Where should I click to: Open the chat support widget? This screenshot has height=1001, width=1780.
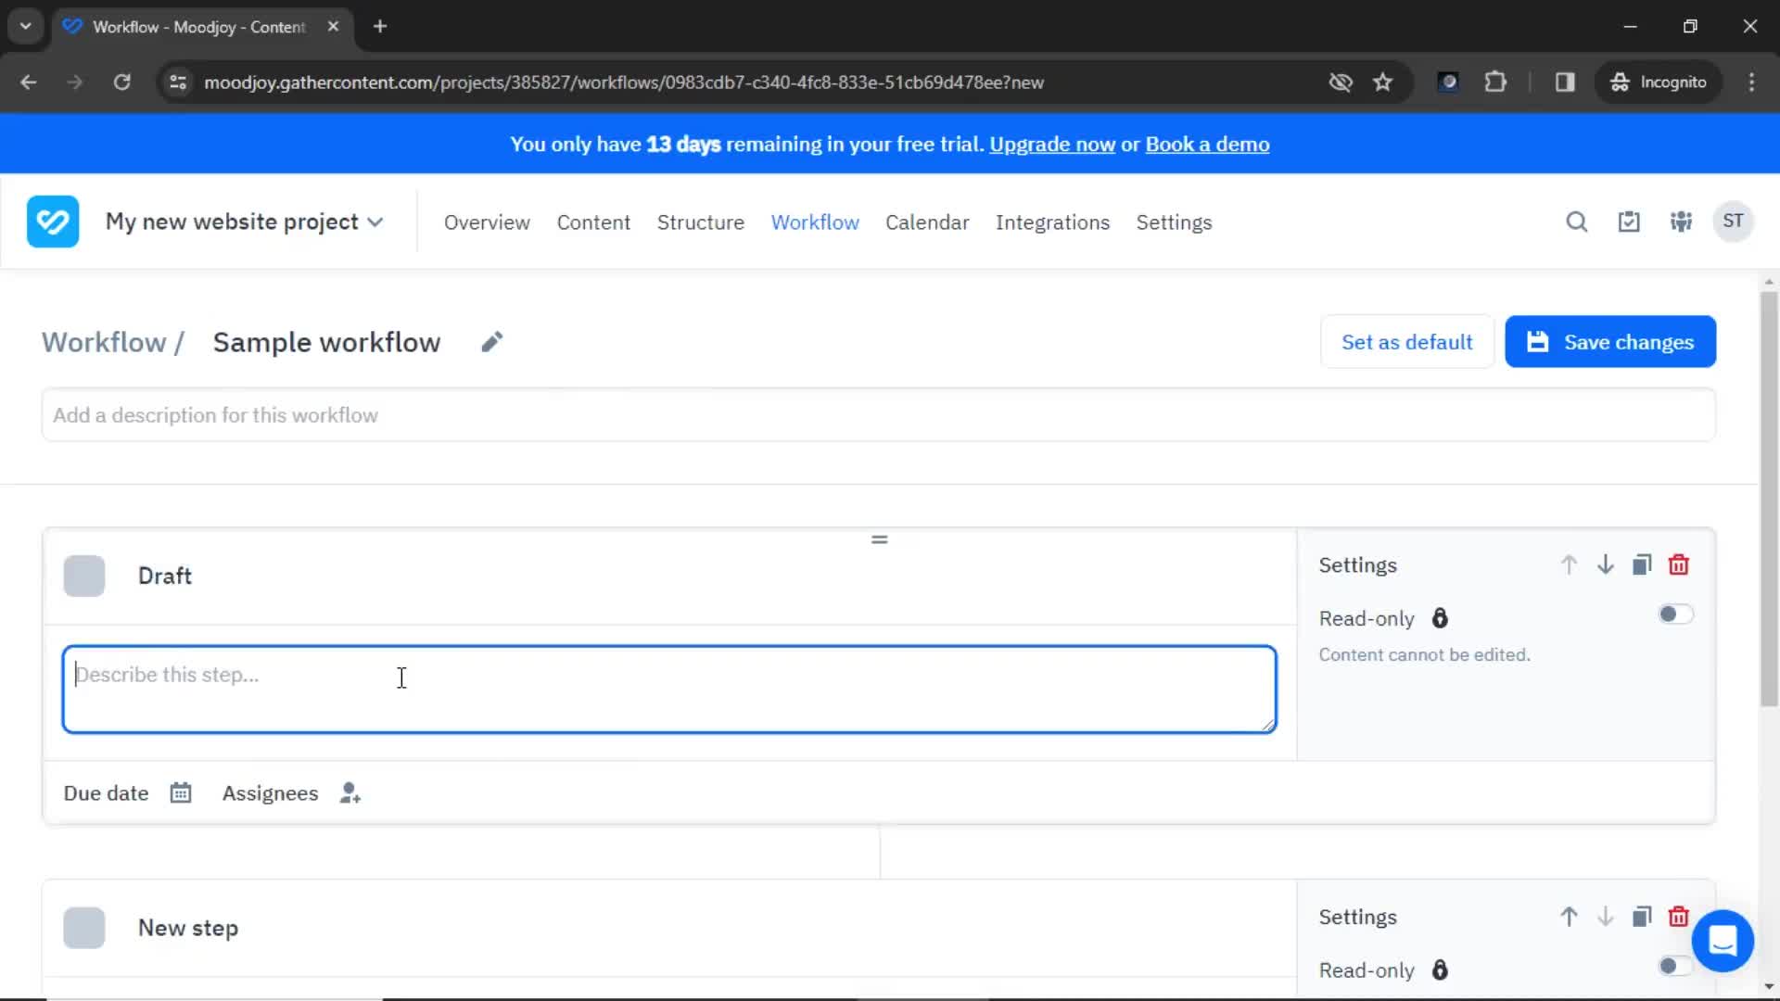1723,941
